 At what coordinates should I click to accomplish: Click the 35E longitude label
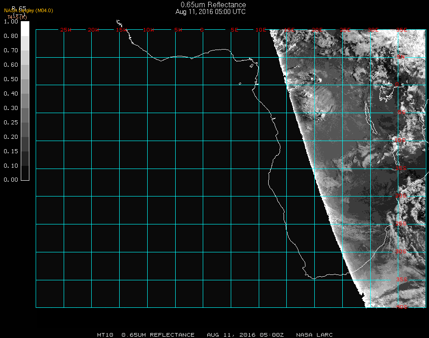(401, 30)
